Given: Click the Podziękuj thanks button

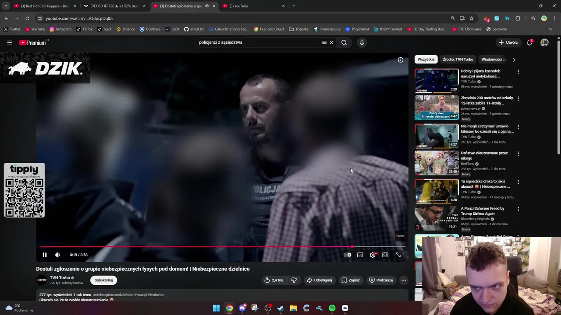Looking at the screenshot, I should point(380,280).
